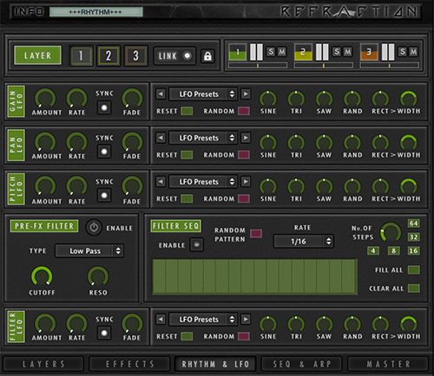Switch to the Seq & Arp tab
The width and height of the screenshot is (434, 376).
301,364
